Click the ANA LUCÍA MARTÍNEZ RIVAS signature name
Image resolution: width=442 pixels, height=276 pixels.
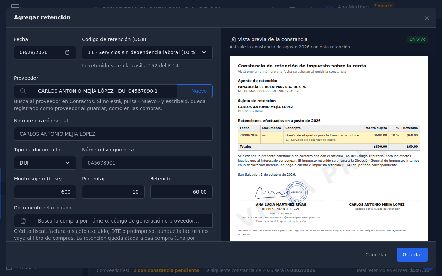click(x=281, y=205)
